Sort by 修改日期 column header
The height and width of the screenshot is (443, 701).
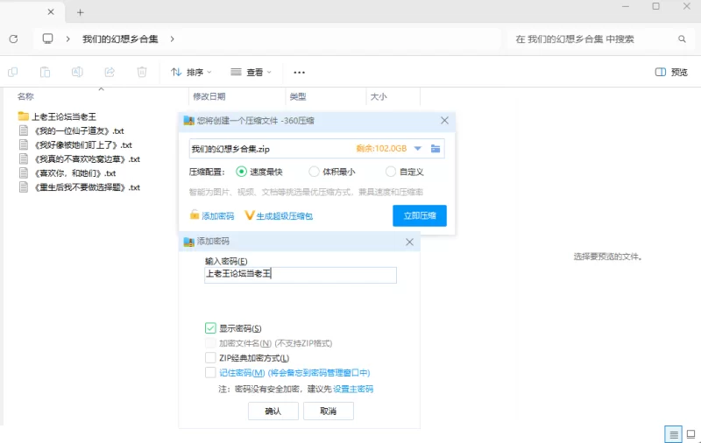pyautogui.click(x=209, y=96)
